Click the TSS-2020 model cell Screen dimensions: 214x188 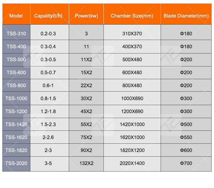16,163
